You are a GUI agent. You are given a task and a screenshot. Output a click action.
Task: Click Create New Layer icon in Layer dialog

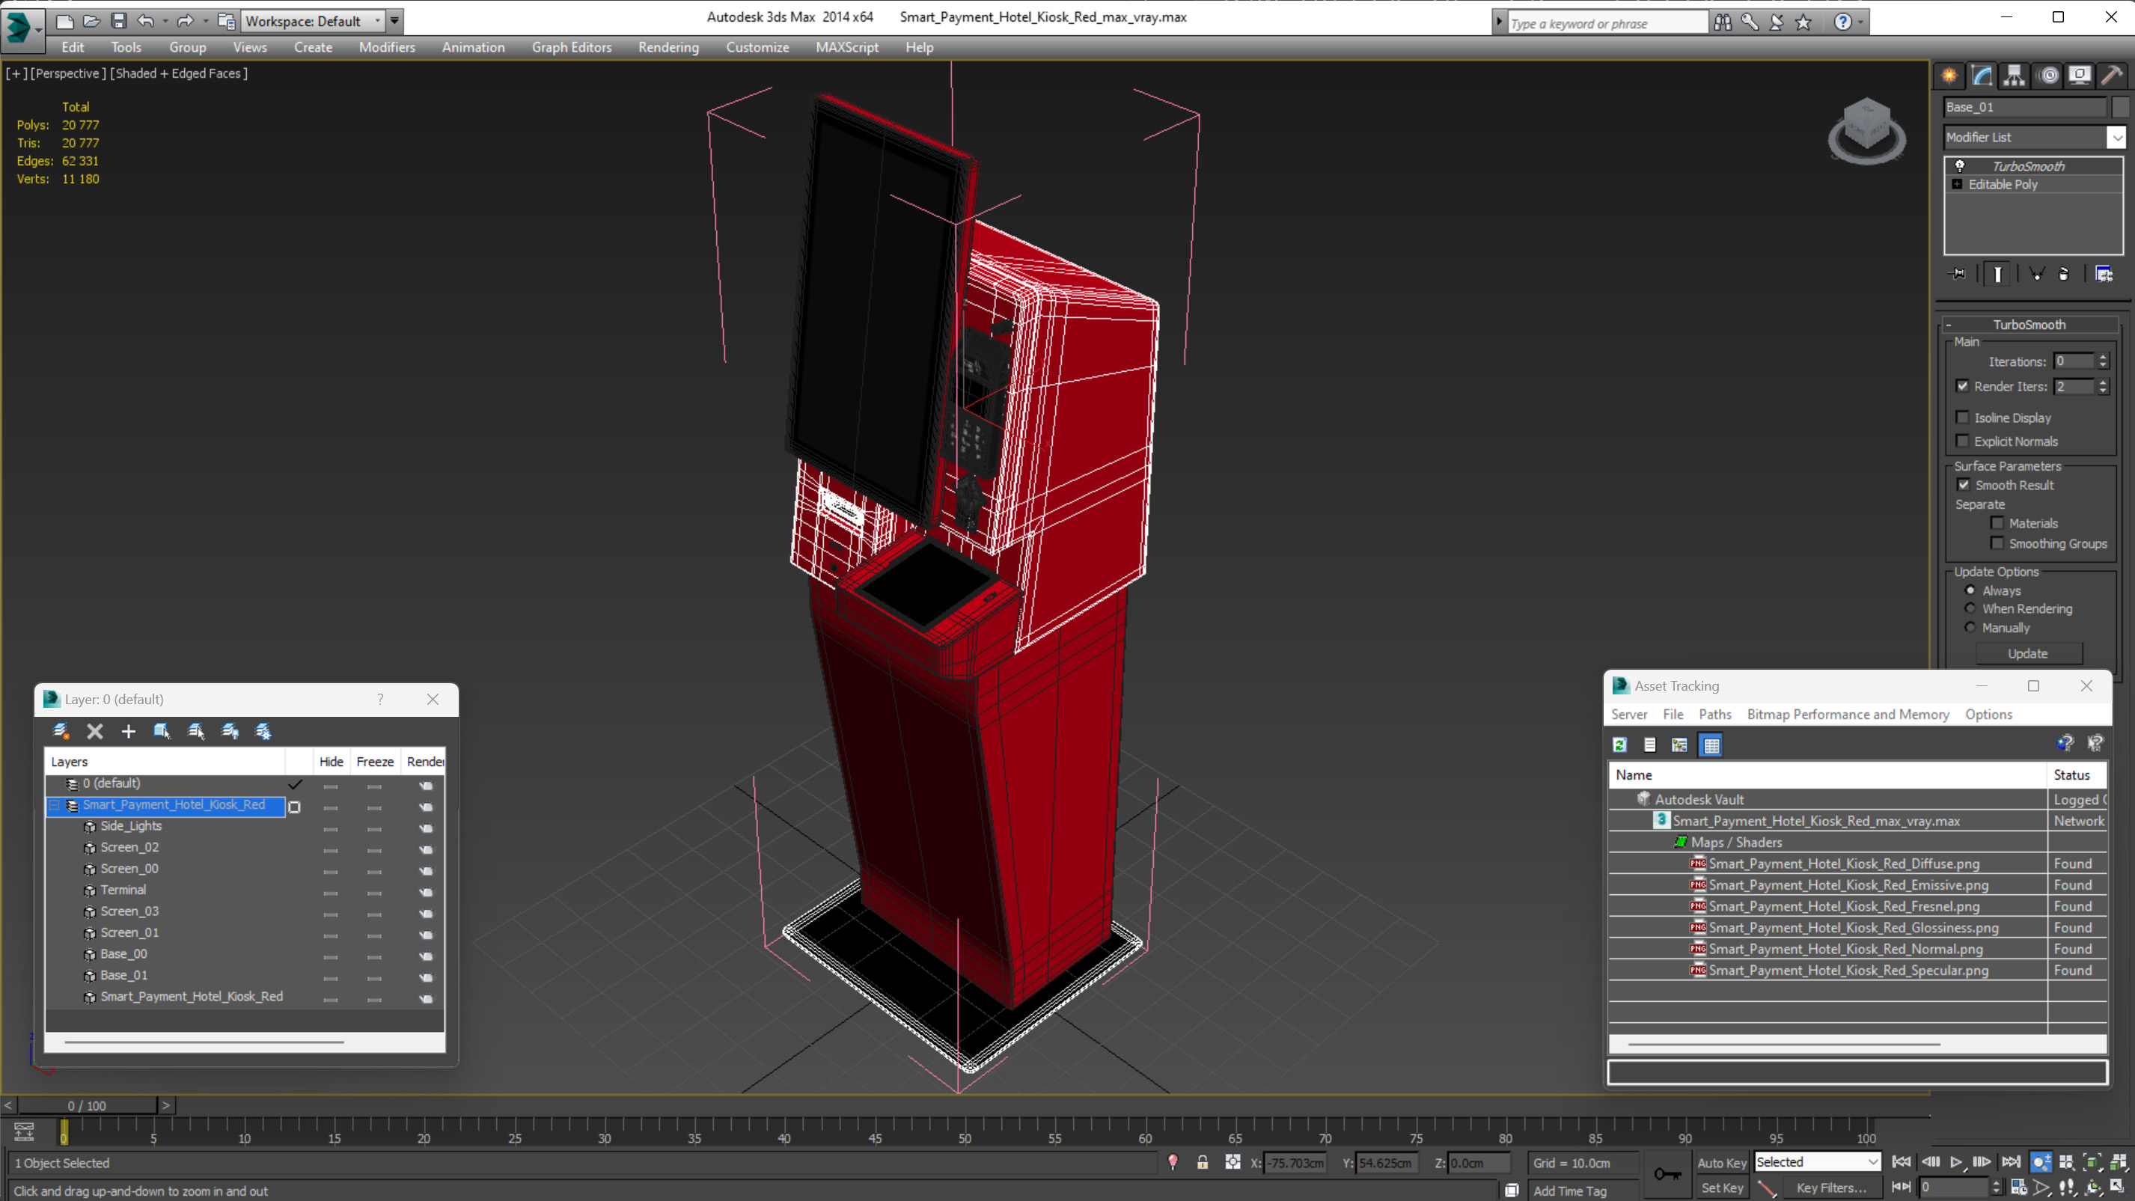tap(61, 731)
